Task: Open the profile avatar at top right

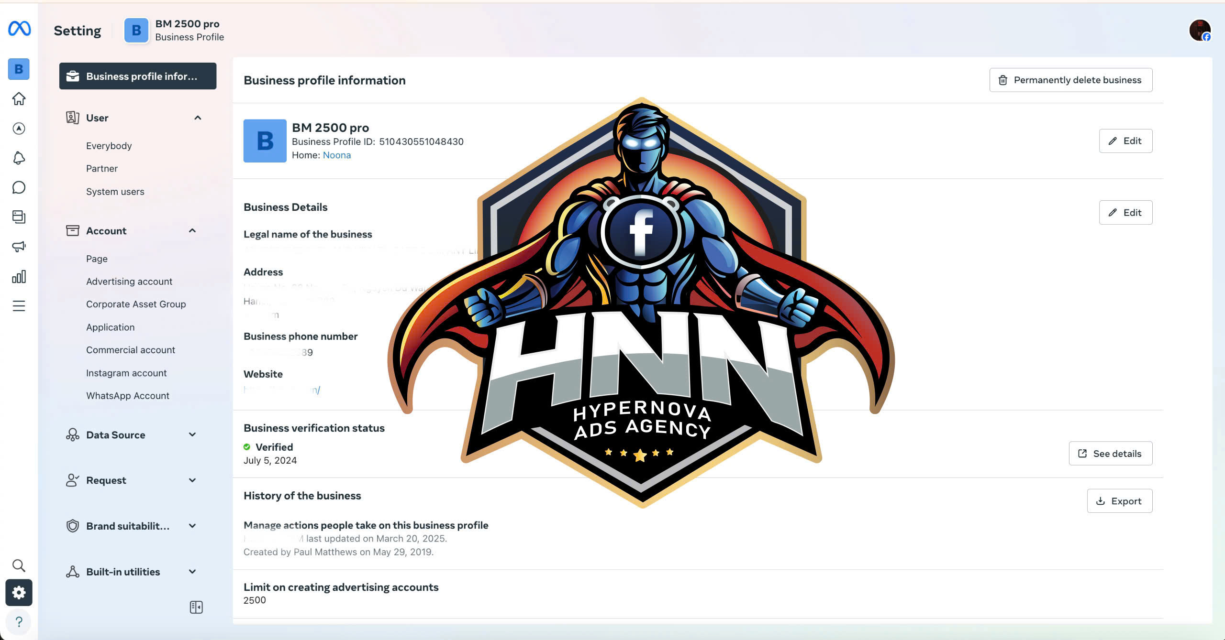Action: click(1200, 31)
